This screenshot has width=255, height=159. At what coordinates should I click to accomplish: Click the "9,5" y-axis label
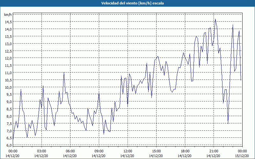(x=9, y=94)
